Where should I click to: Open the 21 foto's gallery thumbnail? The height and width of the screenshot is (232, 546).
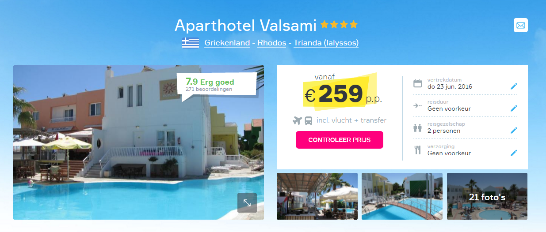(x=487, y=196)
